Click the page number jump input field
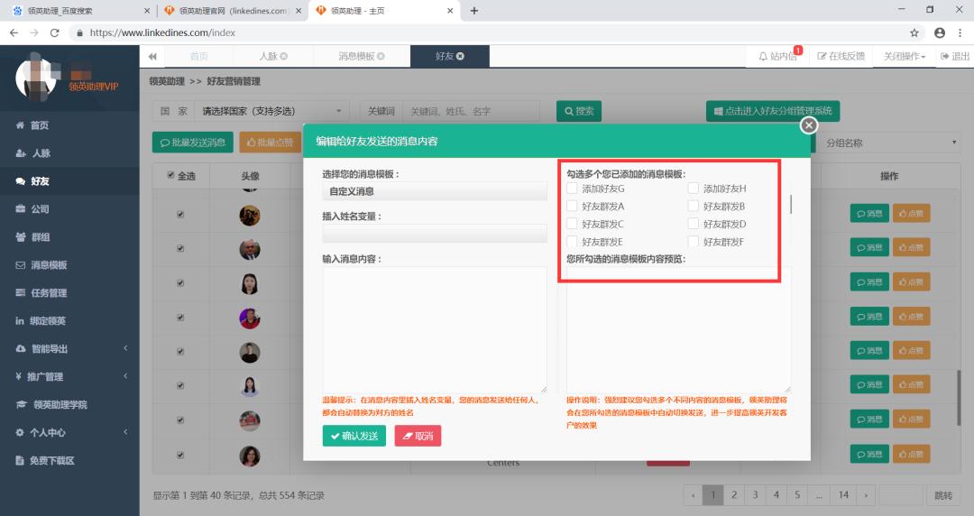 click(x=901, y=495)
